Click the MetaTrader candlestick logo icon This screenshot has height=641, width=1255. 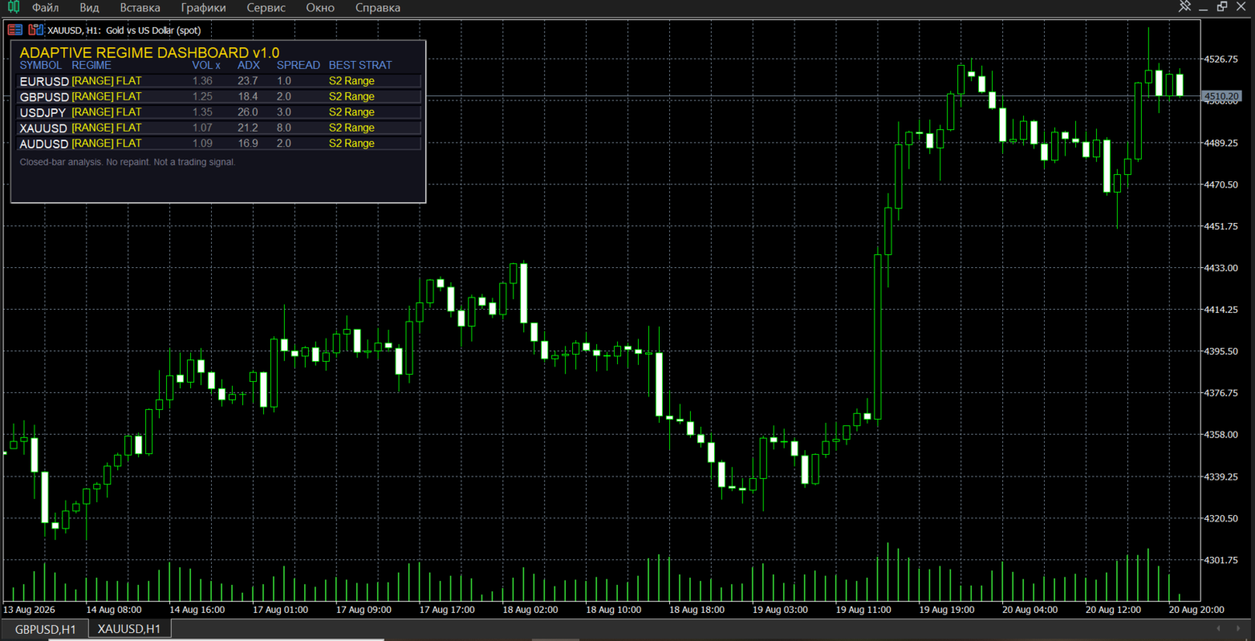click(13, 7)
